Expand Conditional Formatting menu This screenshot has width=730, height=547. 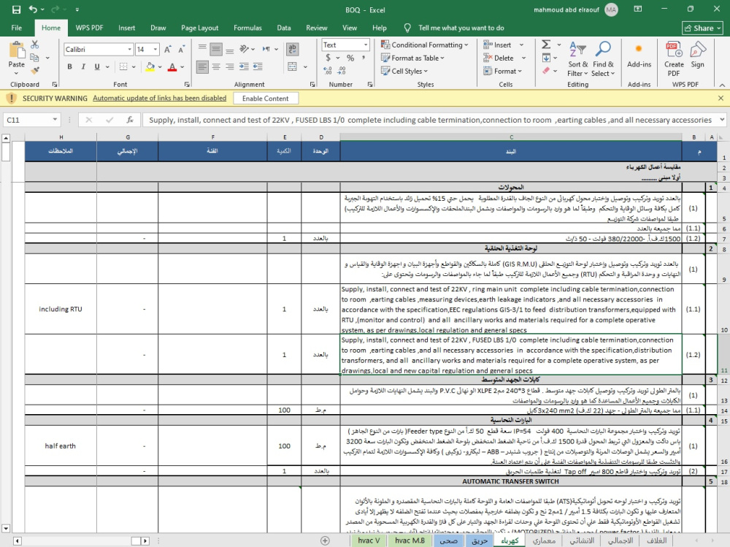[x=425, y=45]
